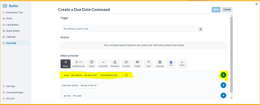Click the 'Received by Dev' list field

111,75
